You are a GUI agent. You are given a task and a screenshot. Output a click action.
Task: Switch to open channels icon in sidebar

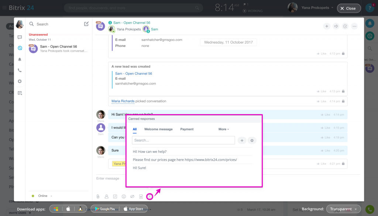[x=20, y=48]
